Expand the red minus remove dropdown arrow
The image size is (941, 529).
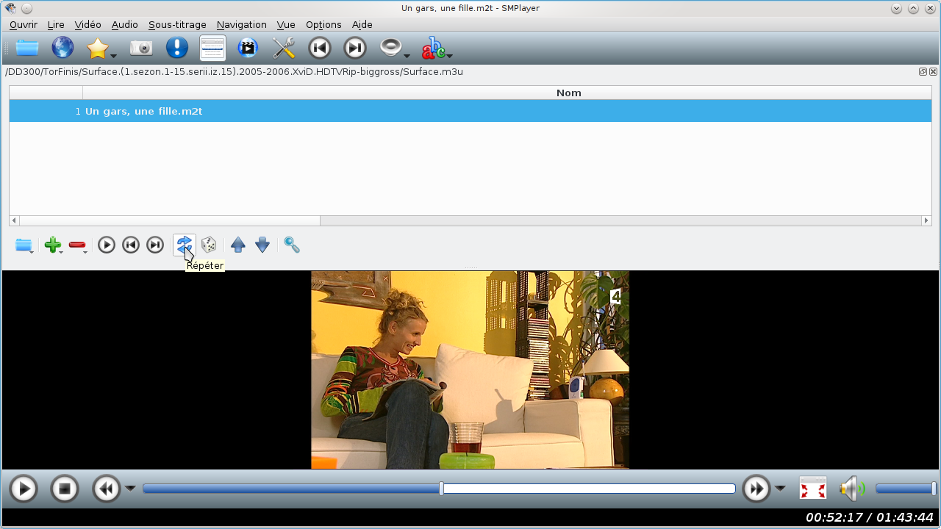86,252
